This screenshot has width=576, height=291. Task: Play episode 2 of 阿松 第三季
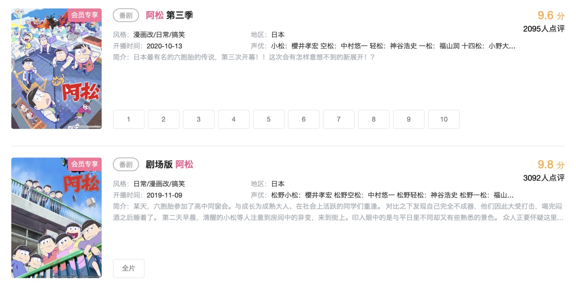tap(164, 119)
